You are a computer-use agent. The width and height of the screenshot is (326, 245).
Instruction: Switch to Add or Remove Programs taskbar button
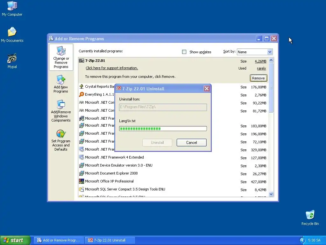[59, 240]
